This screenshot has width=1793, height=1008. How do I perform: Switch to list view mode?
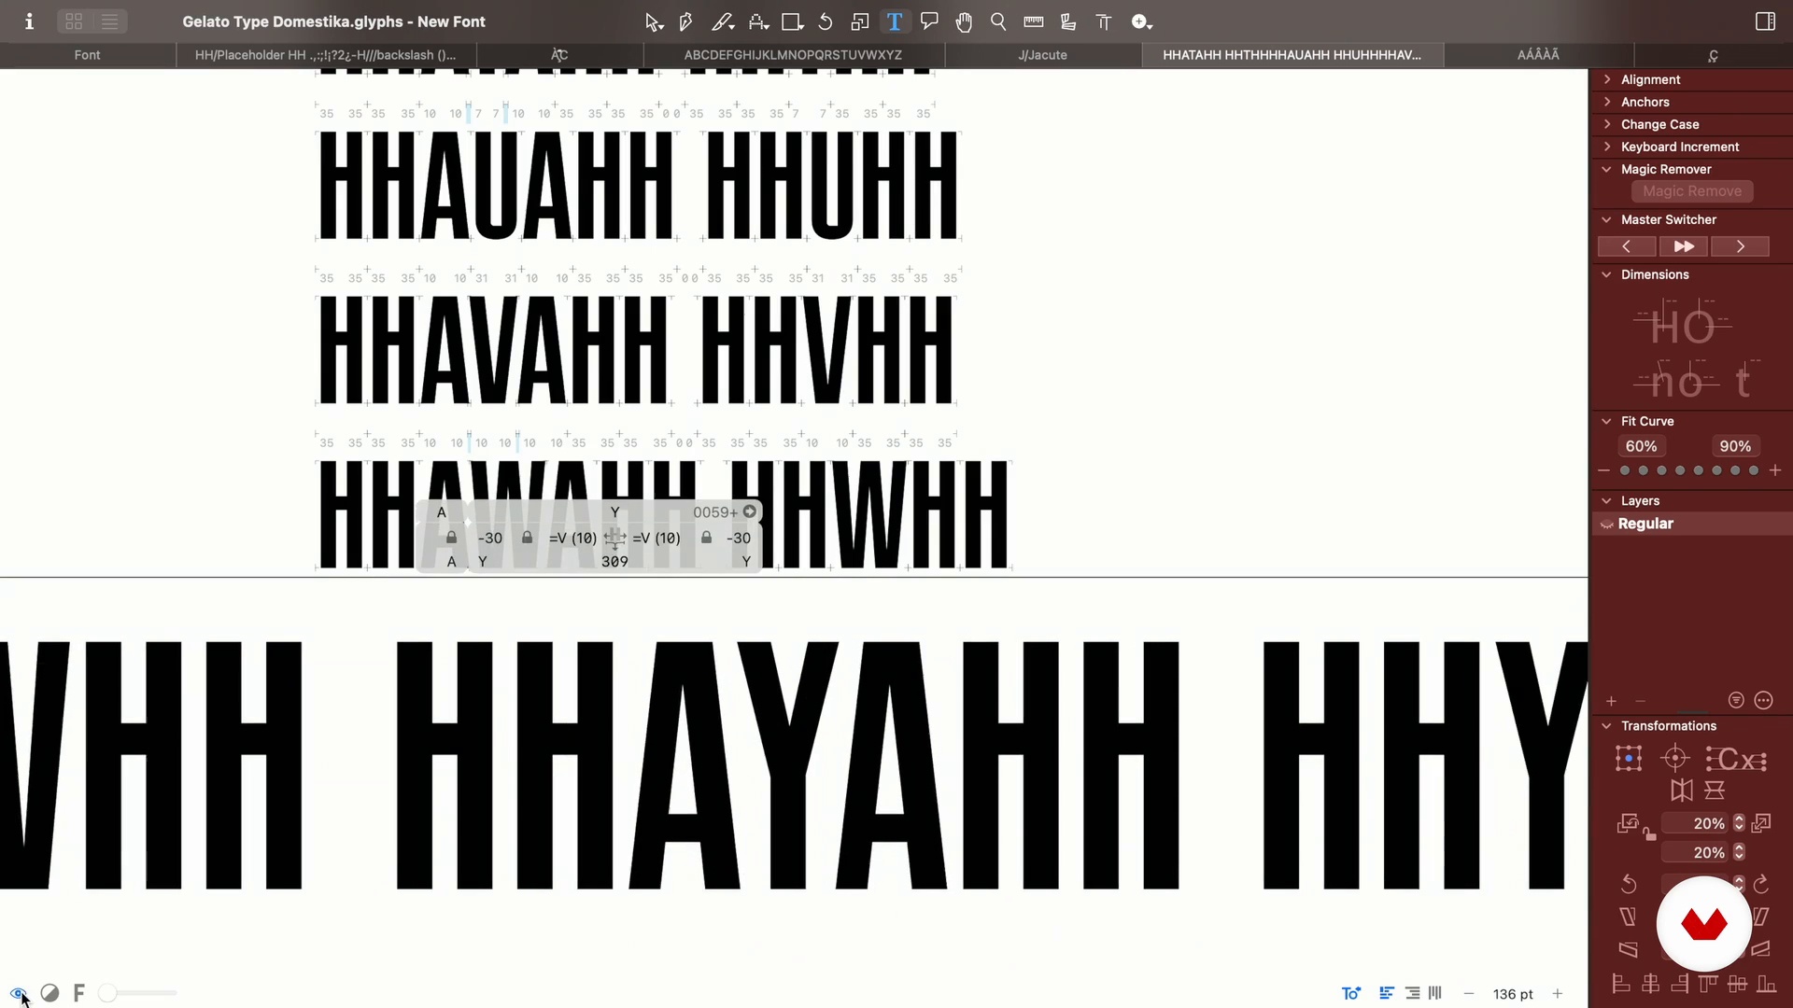point(109,21)
